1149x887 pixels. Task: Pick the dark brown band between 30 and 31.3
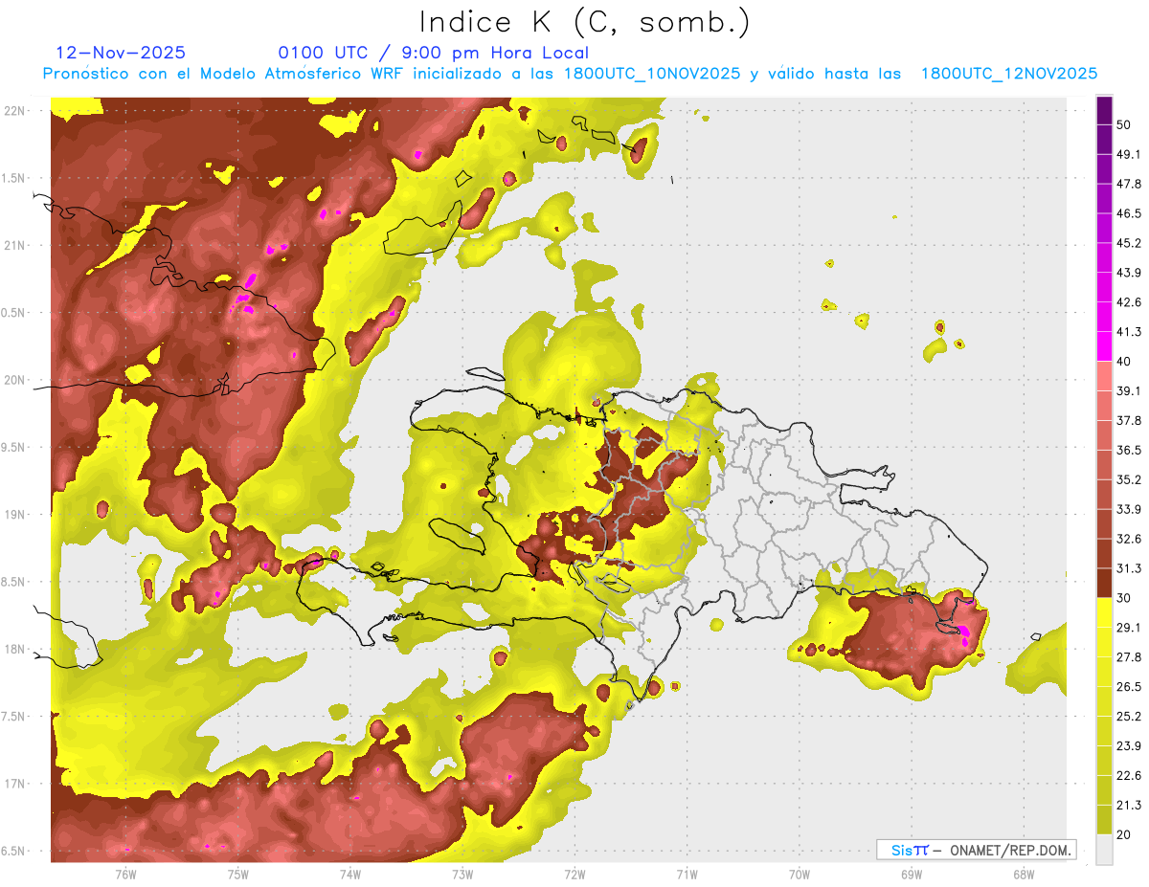point(1104,584)
